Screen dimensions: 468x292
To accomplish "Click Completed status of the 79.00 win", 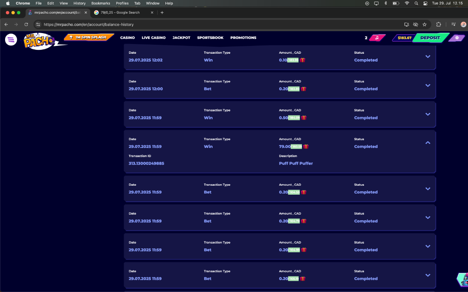I will click(x=366, y=147).
